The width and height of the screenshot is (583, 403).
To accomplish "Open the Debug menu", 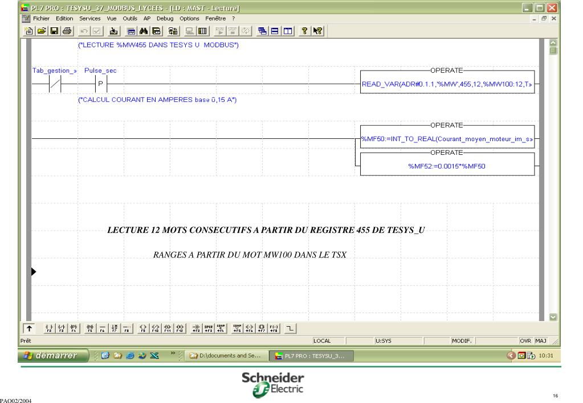I will 165,18.
